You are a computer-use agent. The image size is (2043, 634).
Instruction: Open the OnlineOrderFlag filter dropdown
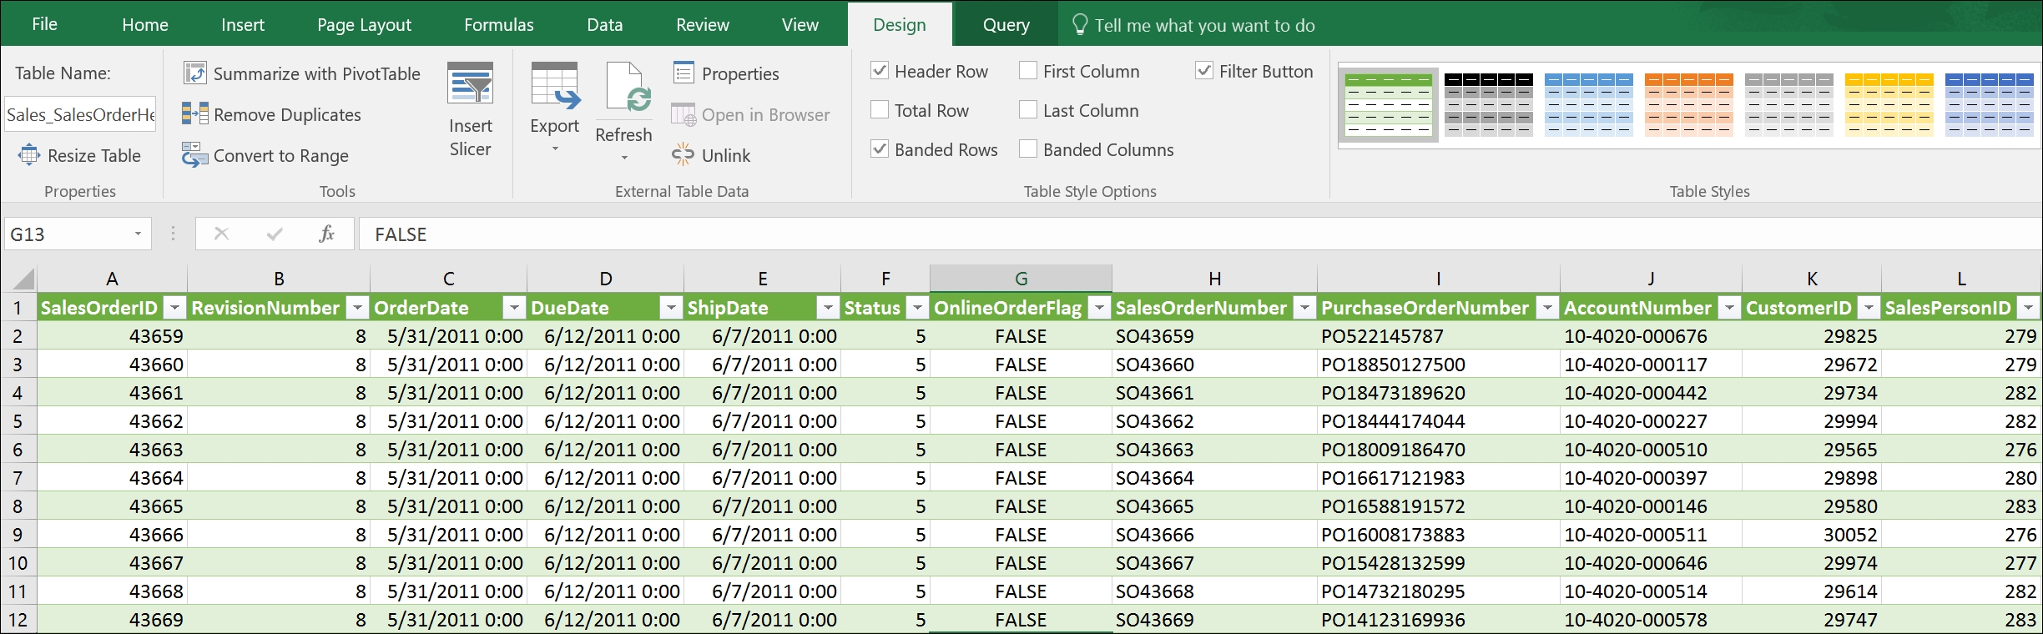(1100, 308)
